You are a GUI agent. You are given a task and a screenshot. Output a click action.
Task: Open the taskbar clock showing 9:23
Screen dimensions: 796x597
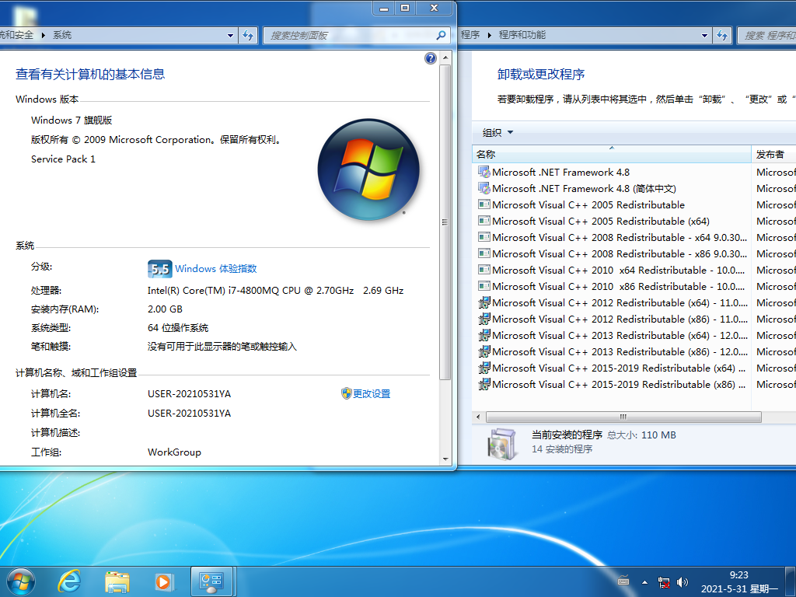739,581
